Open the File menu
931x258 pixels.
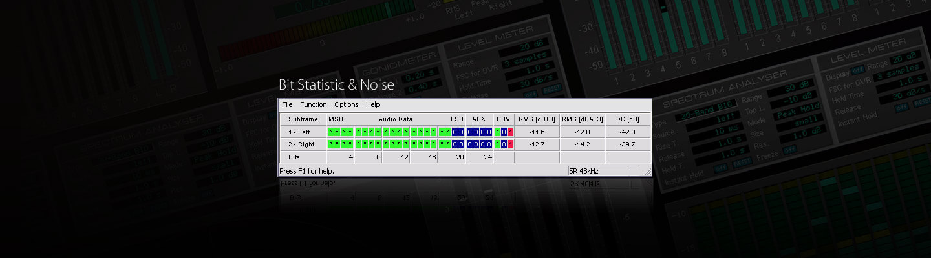pyautogui.click(x=287, y=104)
